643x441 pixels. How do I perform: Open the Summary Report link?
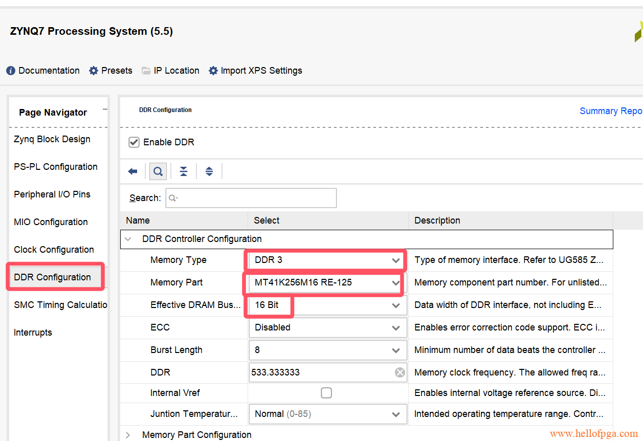tap(610, 111)
